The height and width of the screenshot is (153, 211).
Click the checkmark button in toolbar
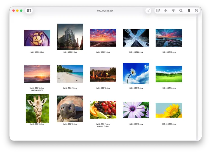click(x=148, y=11)
